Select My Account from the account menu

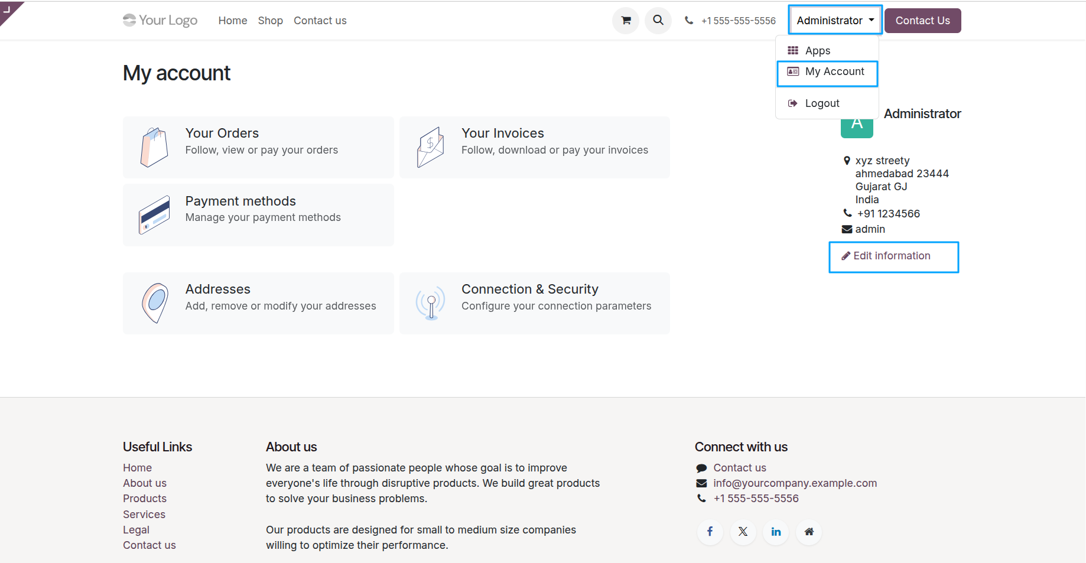pos(827,71)
